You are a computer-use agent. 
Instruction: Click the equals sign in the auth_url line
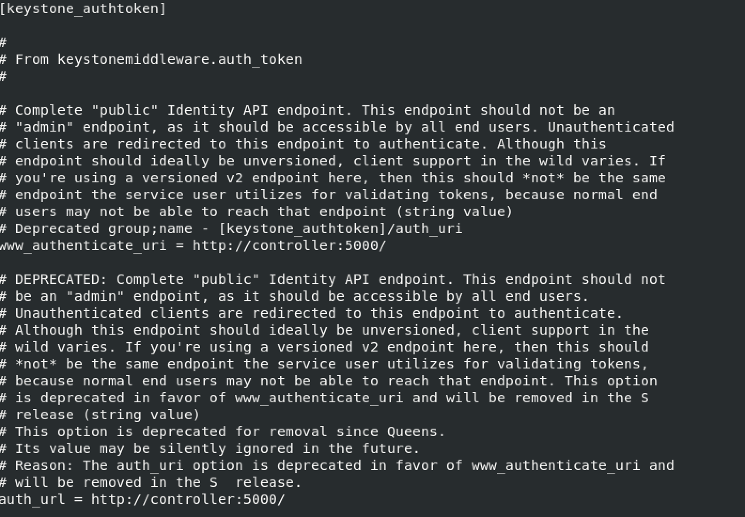click(78, 500)
